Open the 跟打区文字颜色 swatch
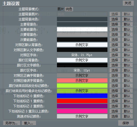The width and height of the screenshot is (137, 127). point(82,65)
